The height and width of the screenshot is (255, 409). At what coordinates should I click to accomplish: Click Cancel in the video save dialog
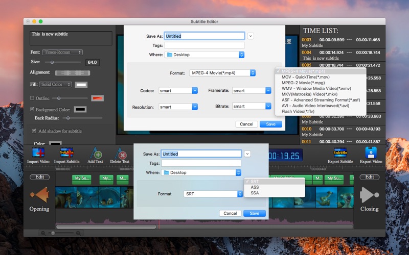pos(246,124)
